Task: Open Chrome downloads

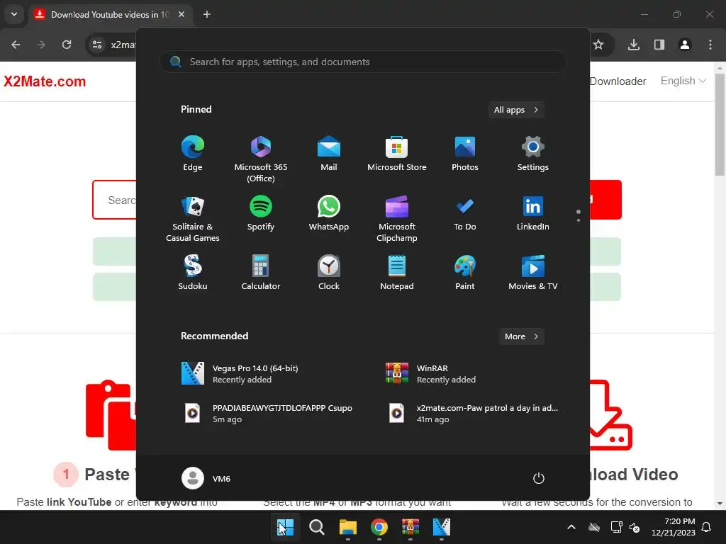Action: 634,45
